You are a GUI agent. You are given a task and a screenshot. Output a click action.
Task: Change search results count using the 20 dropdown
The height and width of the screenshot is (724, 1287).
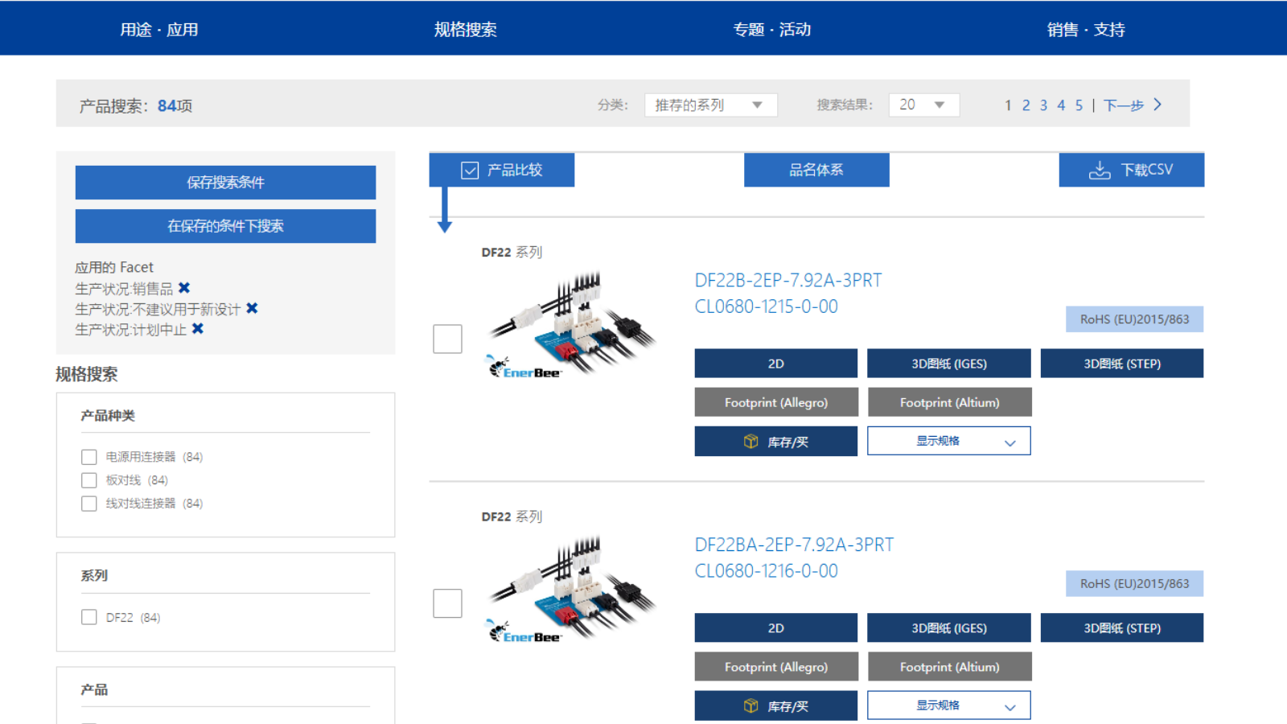click(923, 104)
